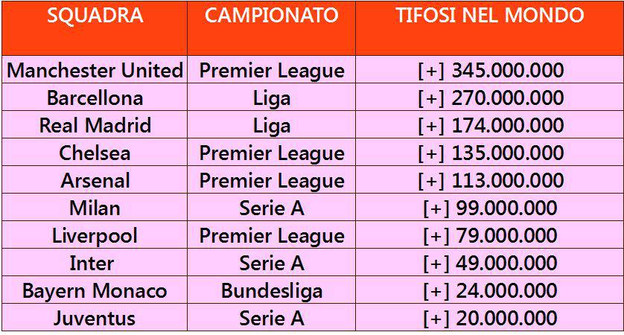Viewport: 624px width, 335px height.
Task: Click the Barcellona team name
Action: coord(95,98)
